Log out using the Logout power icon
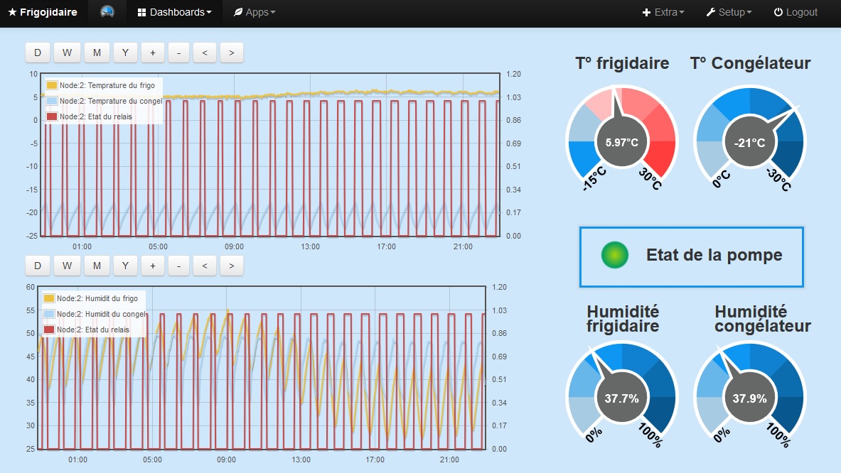The width and height of the screenshot is (841, 473). (796, 12)
